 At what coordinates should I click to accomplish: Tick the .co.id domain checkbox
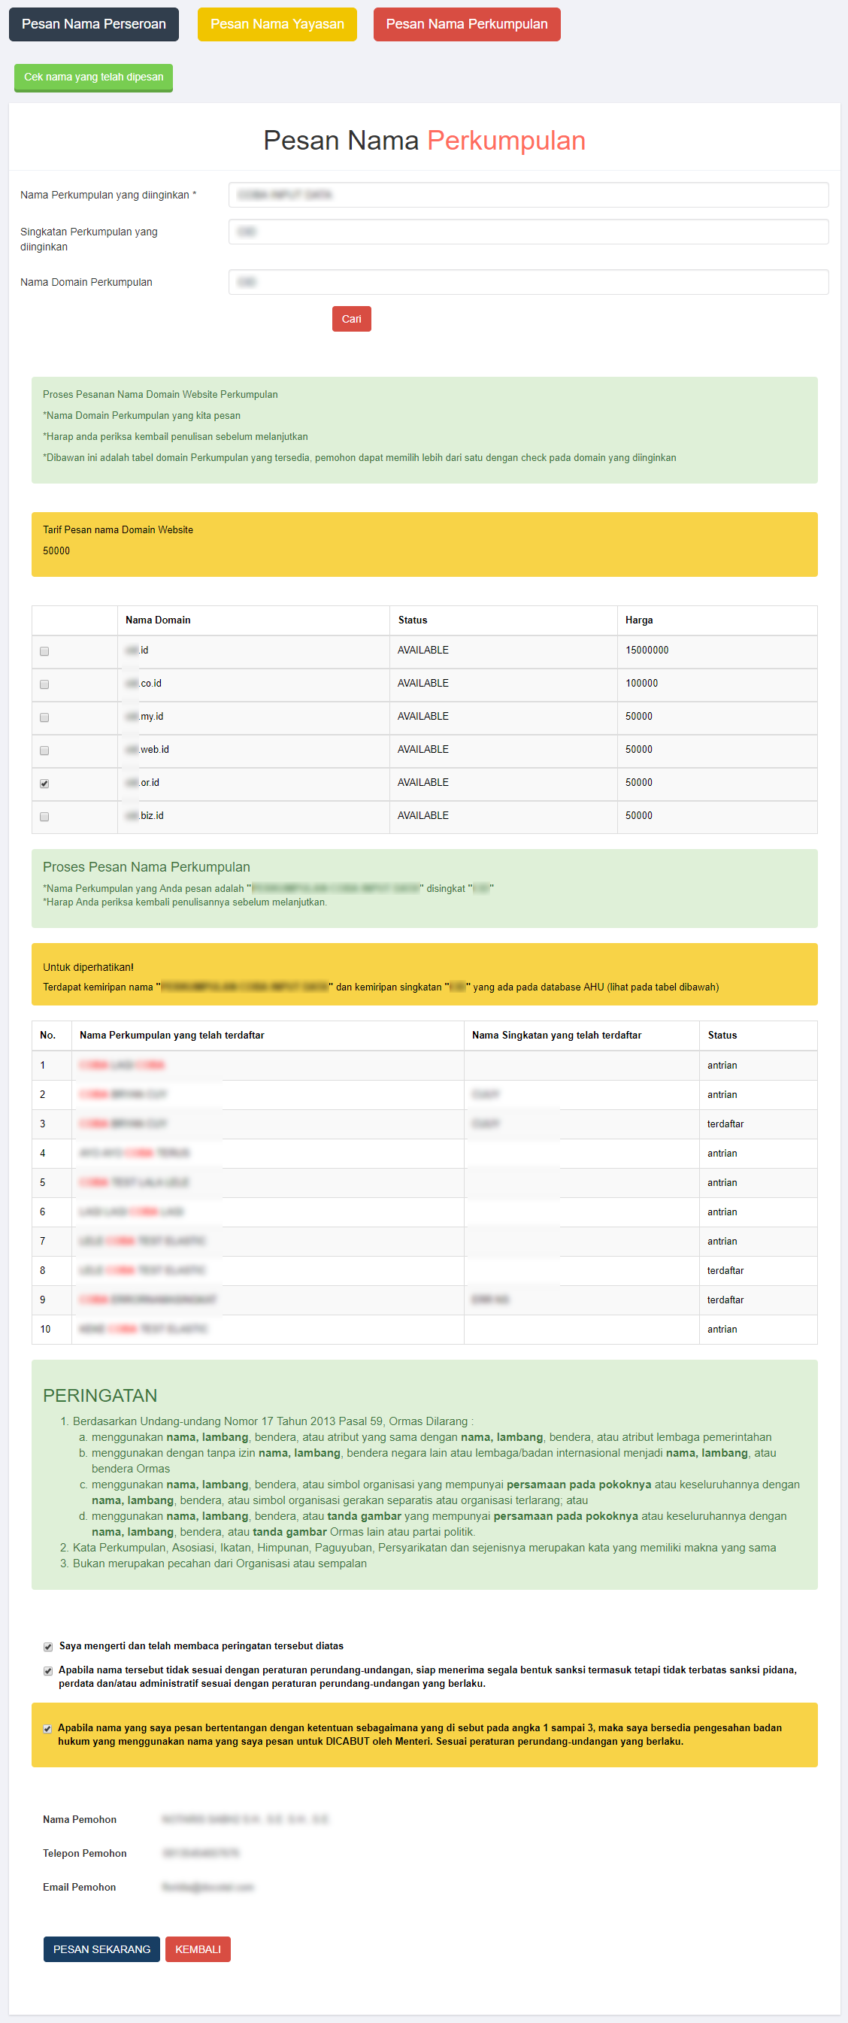coord(45,684)
